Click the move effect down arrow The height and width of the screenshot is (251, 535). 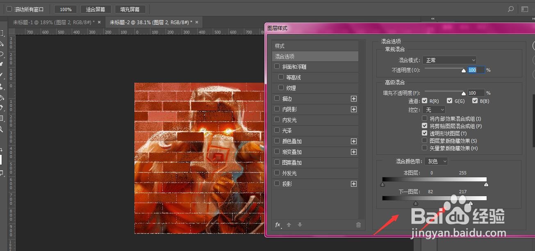tap(300, 224)
